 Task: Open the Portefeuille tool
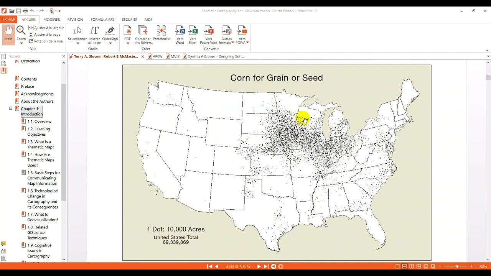[161, 33]
